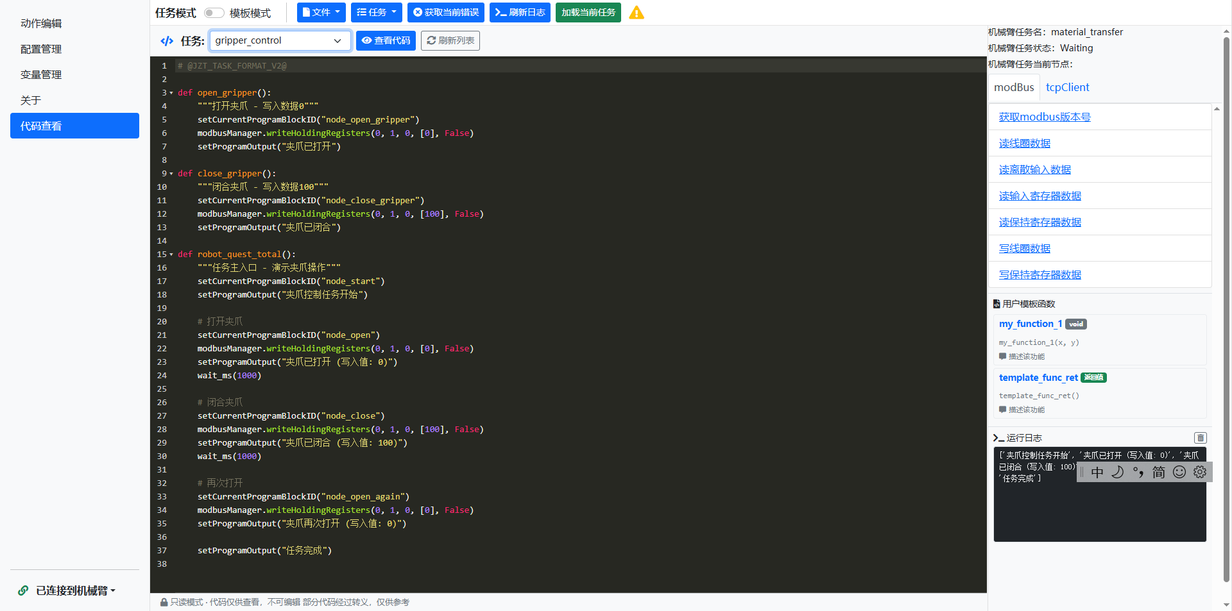This screenshot has height=611, width=1232.
Task: Click the 机械臂任务状态: Waiting text
Action: point(1040,48)
